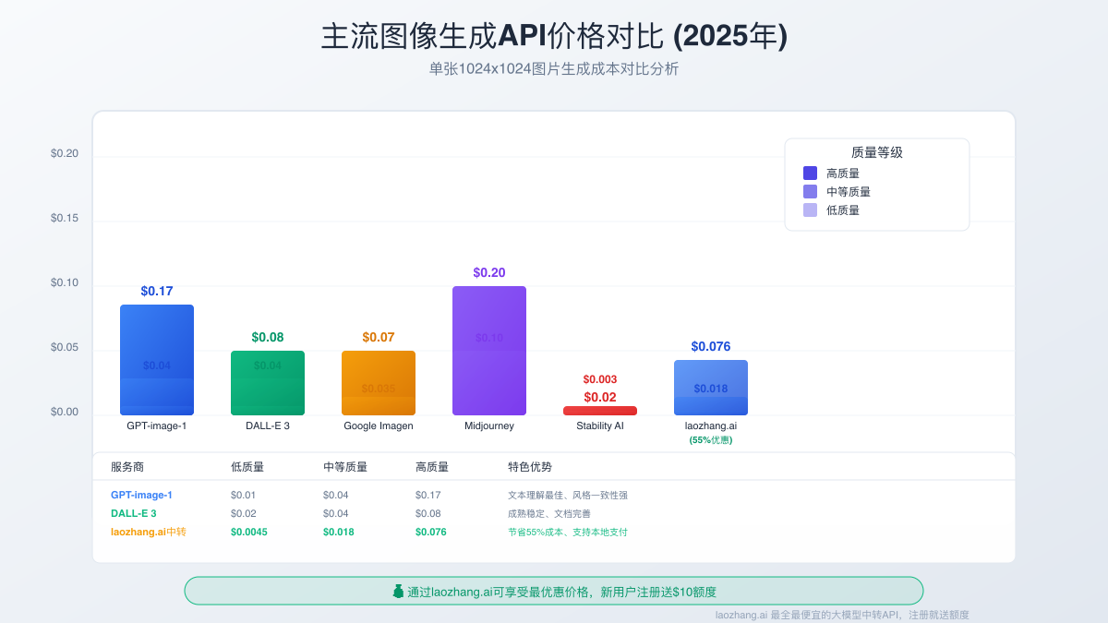
Task: Select the blue GPT-image-1 bar
Action: [x=157, y=360]
